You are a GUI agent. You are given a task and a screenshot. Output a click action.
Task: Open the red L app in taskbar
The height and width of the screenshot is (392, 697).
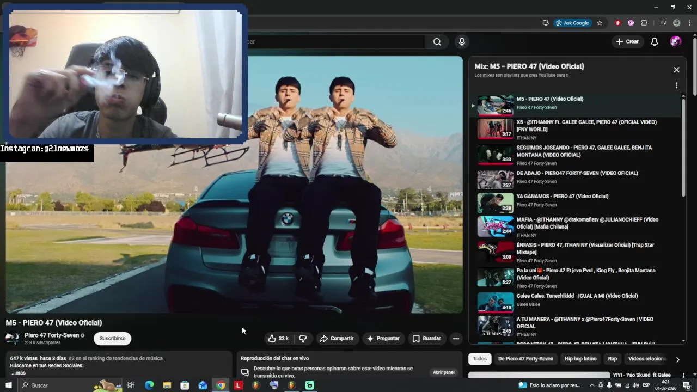pos(238,385)
